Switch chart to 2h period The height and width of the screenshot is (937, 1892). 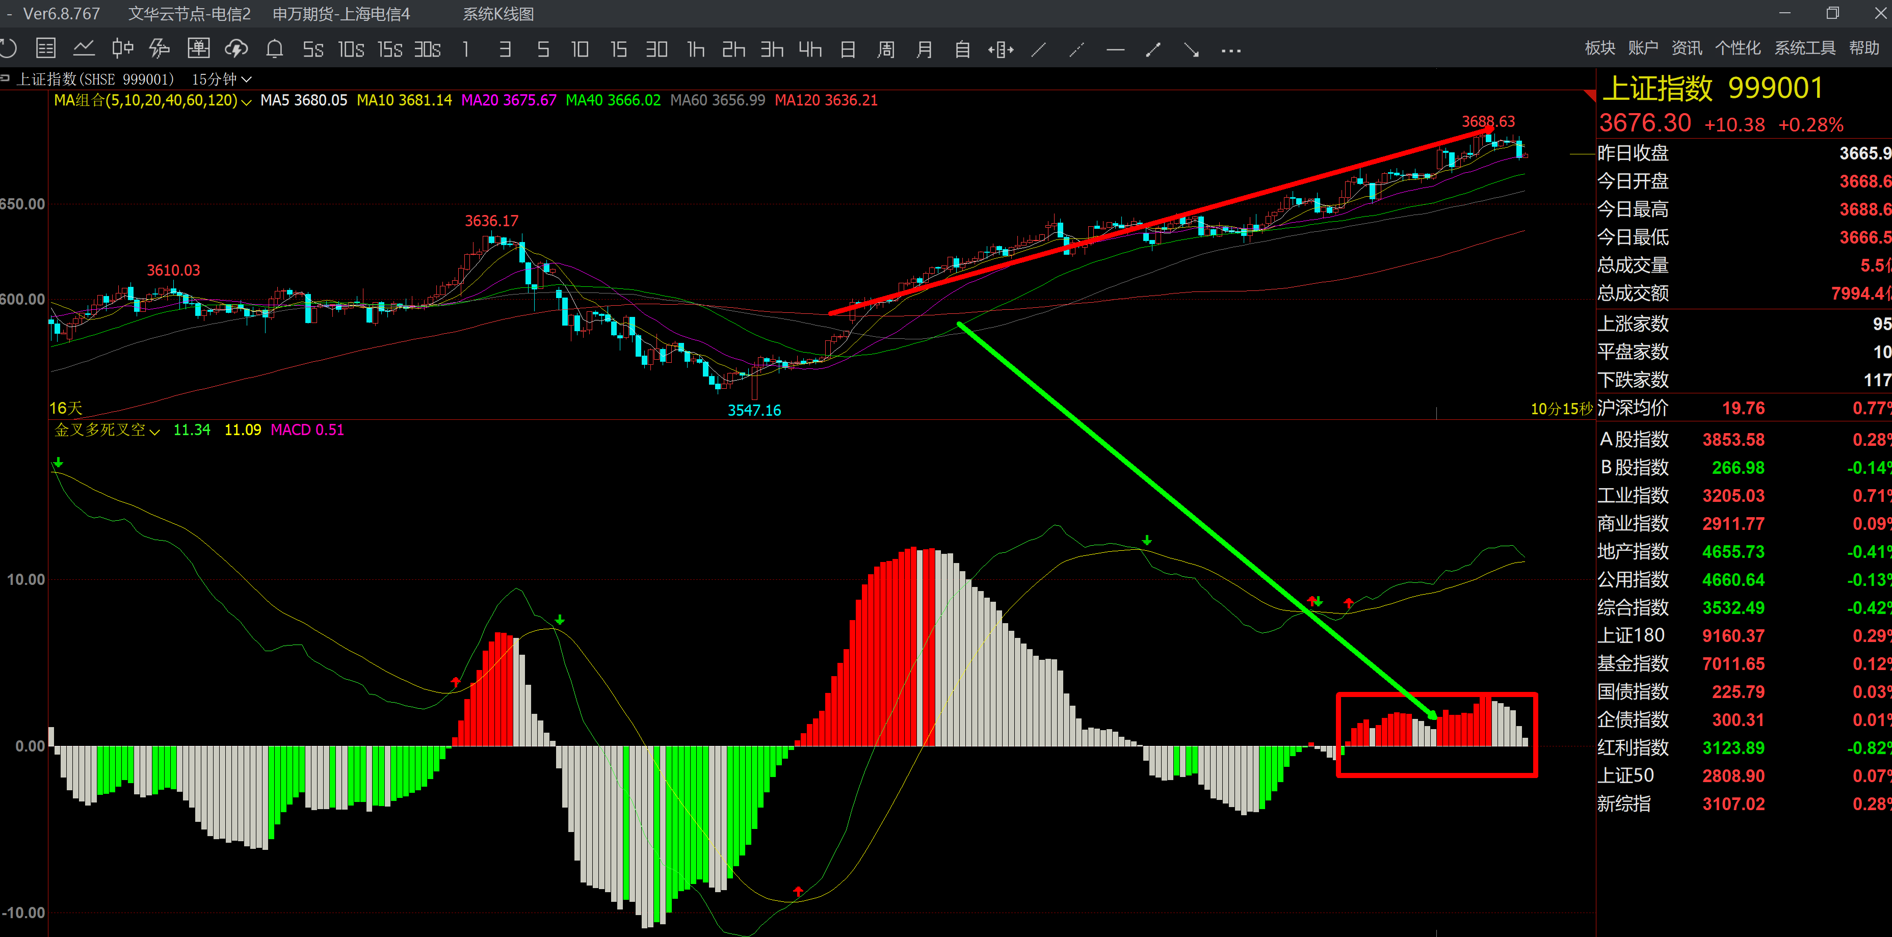pos(734,49)
